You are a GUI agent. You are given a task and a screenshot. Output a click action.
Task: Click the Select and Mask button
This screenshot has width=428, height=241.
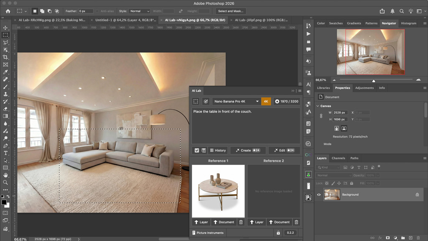pos(231,11)
